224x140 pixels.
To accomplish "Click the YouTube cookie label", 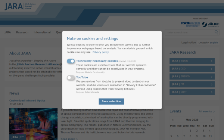I will coord(82,77).
